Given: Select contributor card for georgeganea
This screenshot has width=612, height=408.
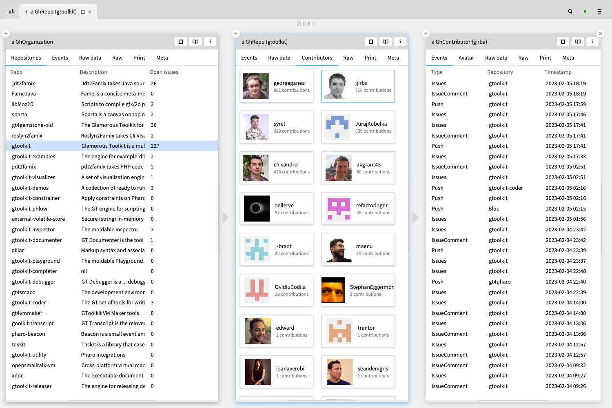Looking at the screenshot, I should point(277,86).
